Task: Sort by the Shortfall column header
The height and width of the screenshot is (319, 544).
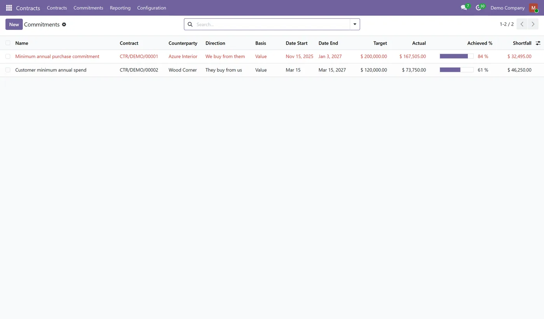Action: [x=522, y=43]
